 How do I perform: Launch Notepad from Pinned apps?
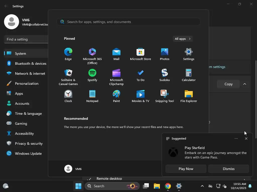coord(92,96)
